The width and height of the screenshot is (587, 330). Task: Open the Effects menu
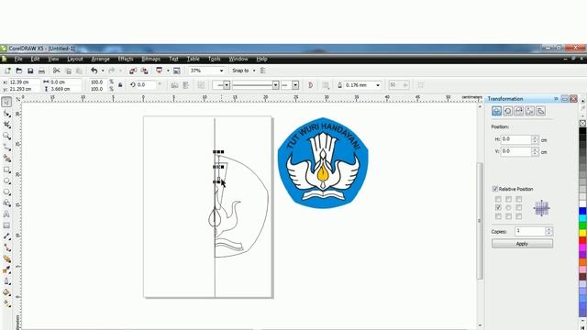coord(126,59)
